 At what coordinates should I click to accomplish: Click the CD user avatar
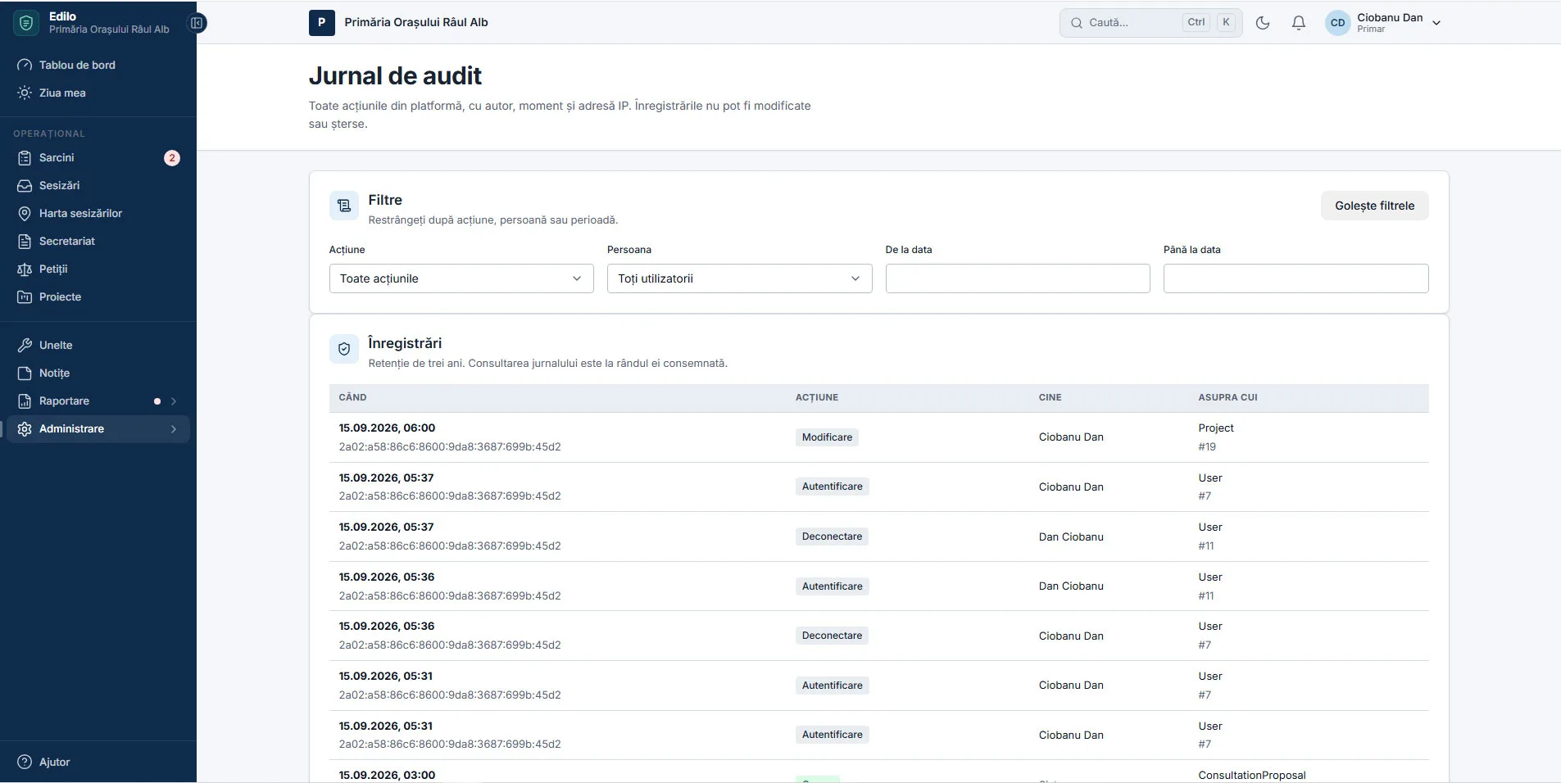[x=1338, y=23]
